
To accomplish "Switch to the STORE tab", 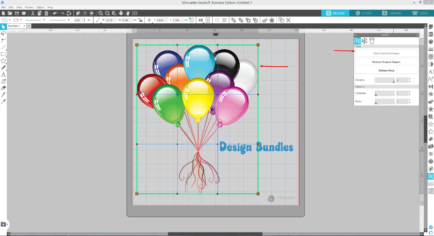I will 364,13.
